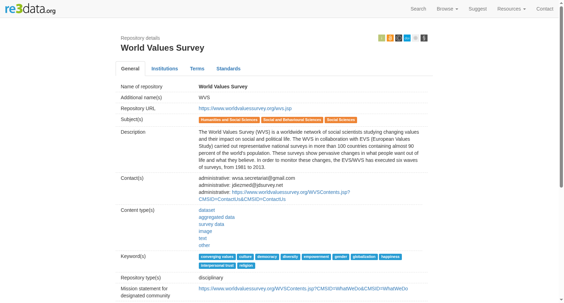564x303 pixels.
Task: Open the administrative ContactUs contact link
Action: click(x=274, y=196)
